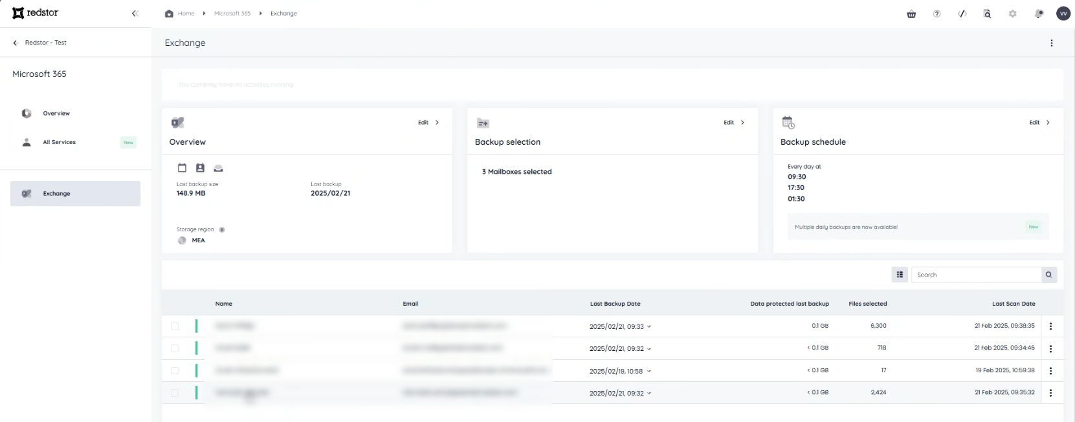
Task: Click the 21 Feb 2025, 09:38:35 scan date
Action: [x=1004, y=326]
